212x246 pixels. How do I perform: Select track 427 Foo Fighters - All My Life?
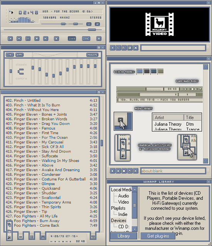pyautogui.click(x=51, y=216)
